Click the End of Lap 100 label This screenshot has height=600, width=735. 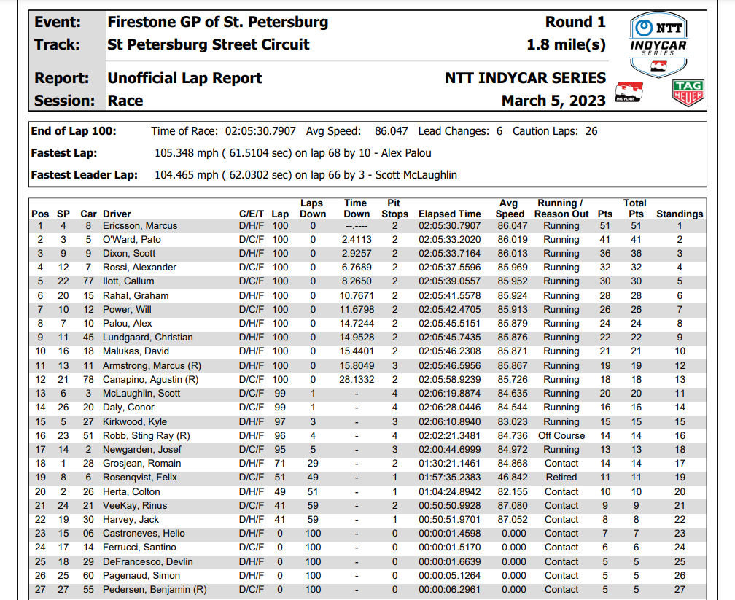click(x=74, y=131)
